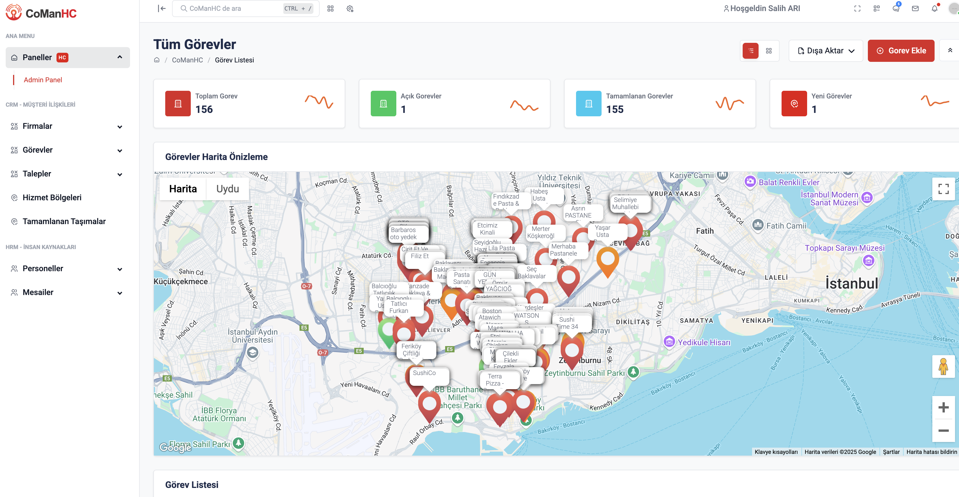959x497 pixels.
Task: Switch the map to Harita view
Action: click(x=183, y=189)
